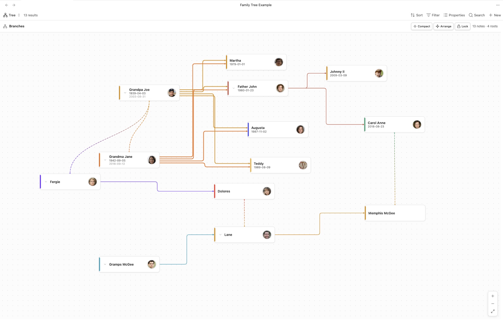Collapse the Grandpa Joe node chevron
The width and height of the screenshot is (503, 320).
(x=125, y=93)
